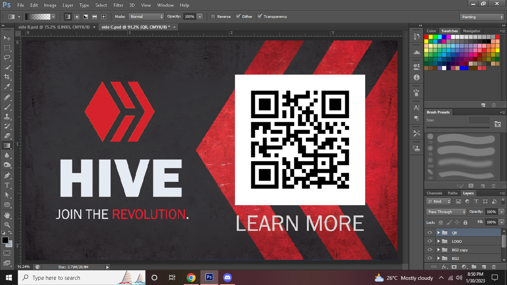Choose the Radial Gradient style button
Screen dimensions: 507x285
77,17
